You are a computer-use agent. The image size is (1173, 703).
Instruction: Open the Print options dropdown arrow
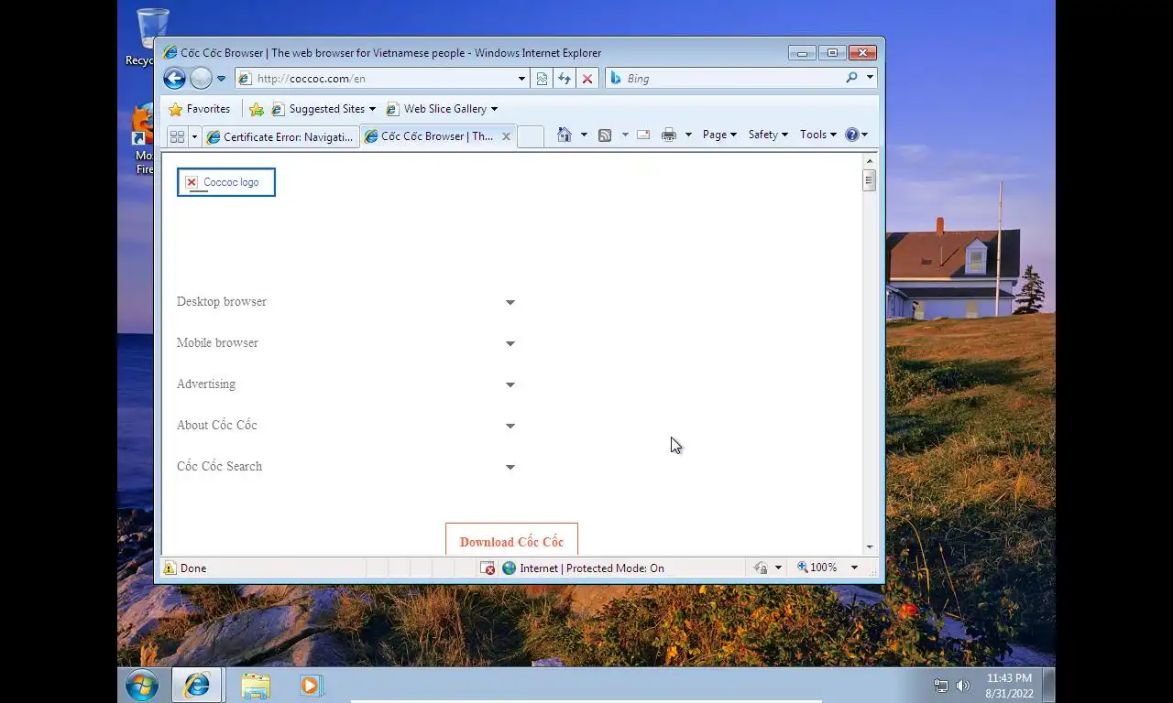click(688, 135)
